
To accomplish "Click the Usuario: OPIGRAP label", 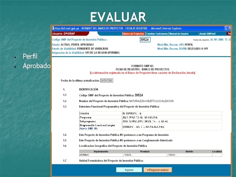I will (64, 33).
